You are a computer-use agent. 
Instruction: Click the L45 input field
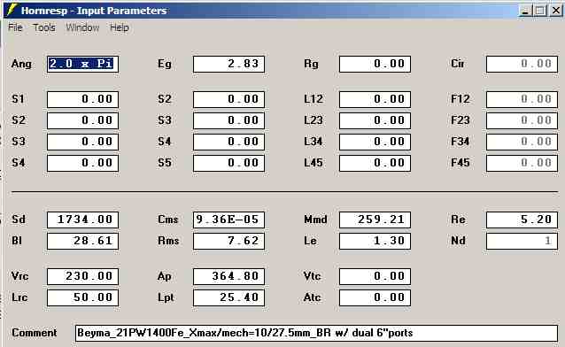375,163
